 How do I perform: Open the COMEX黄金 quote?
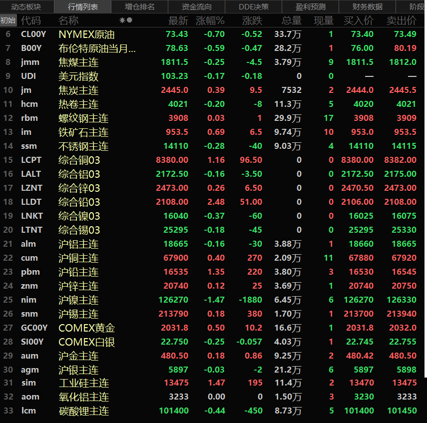pyautogui.click(x=86, y=328)
